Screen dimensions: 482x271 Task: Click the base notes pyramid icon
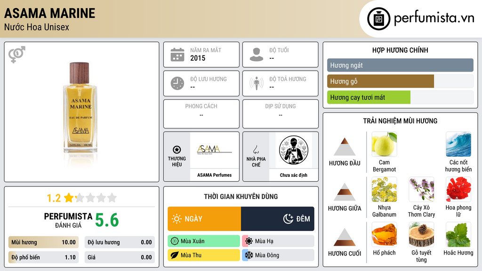click(x=345, y=237)
